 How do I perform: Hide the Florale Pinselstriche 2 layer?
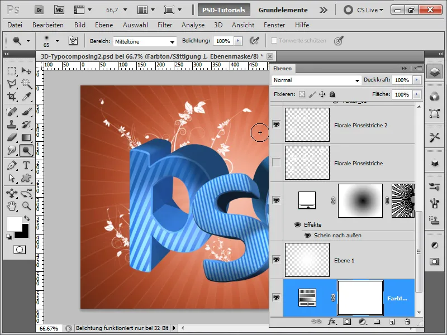tap(276, 124)
